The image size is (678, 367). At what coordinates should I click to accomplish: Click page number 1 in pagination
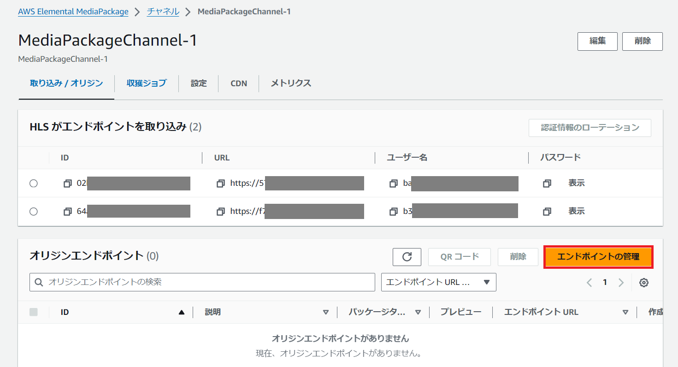[605, 283]
